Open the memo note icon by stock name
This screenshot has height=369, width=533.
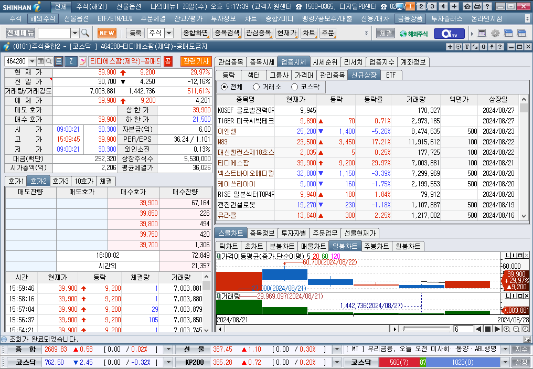tap(82, 61)
